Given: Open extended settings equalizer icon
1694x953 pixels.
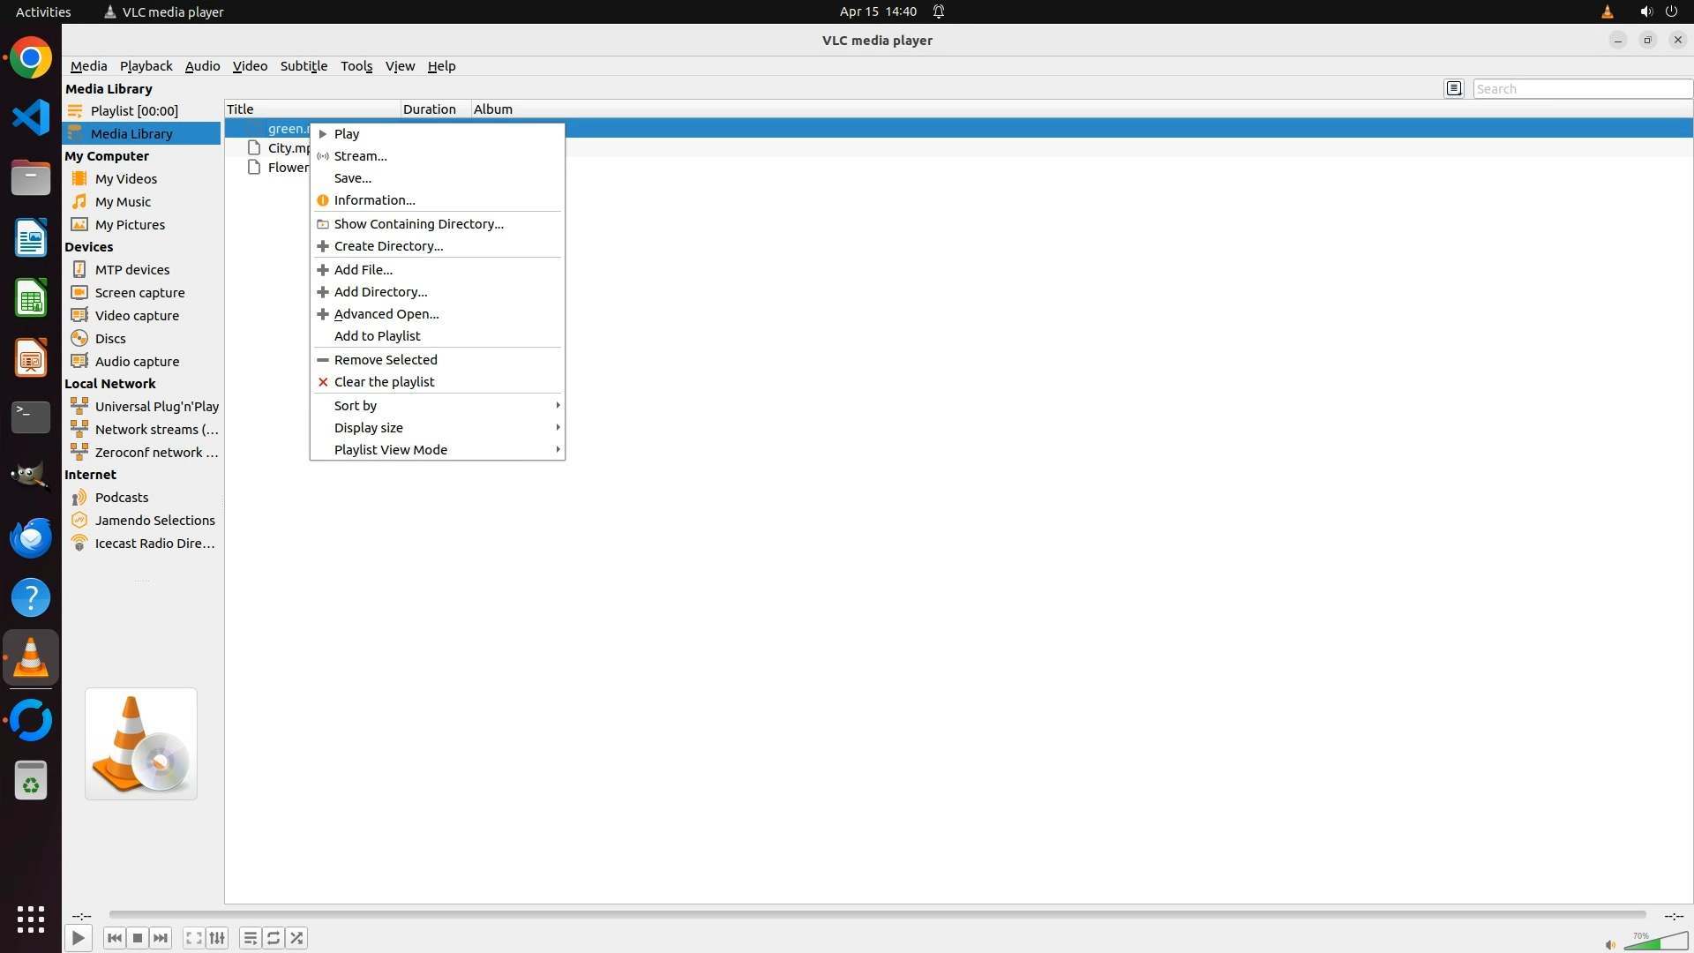Looking at the screenshot, I should coord(217,938).
